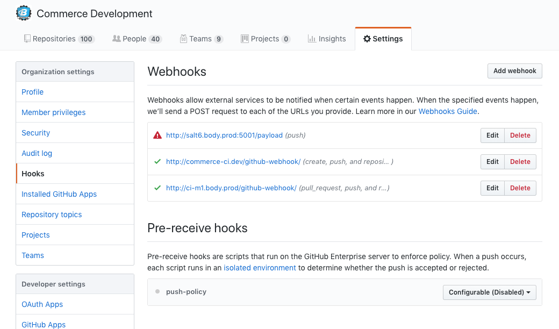The height and width of the screenshot is (329, 559).
Task: Open the Insights tab
Action: point(327,39)
